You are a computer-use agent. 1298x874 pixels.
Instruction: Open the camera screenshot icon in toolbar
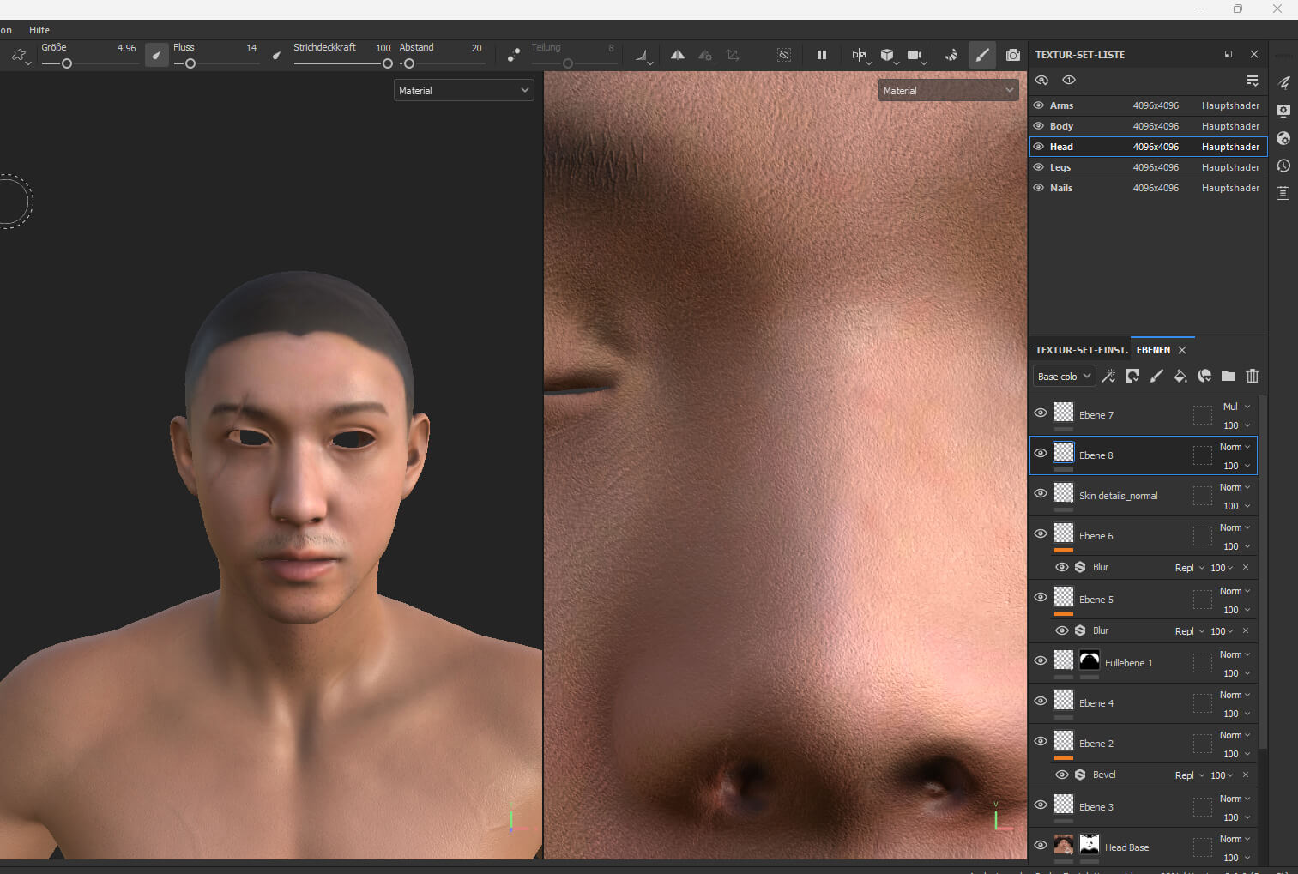[x=1013, y=55]
